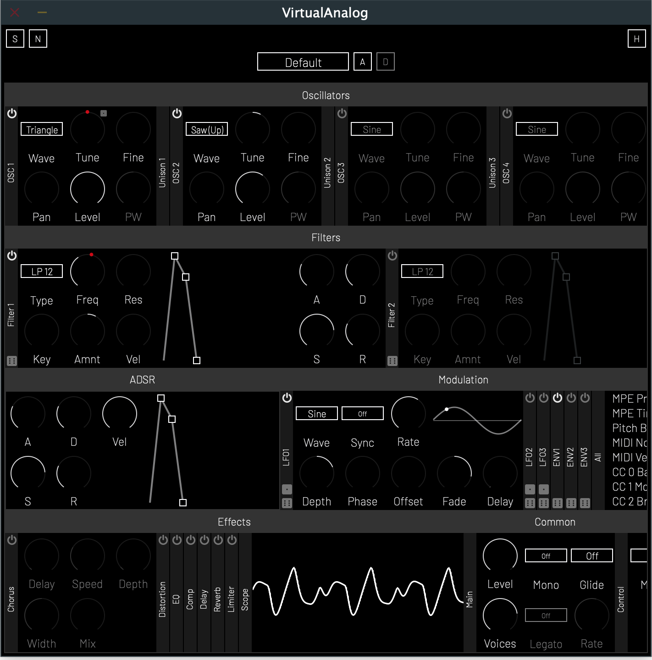The height and width of the screenshot is (660, 652).
Task: Click ENV3 grid icon at bottom
Action: click(x=585, y=503)
